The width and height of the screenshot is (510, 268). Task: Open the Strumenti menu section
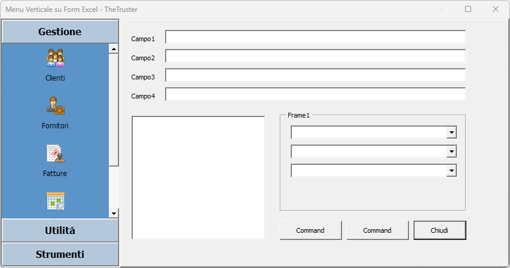tap(60, 254)
